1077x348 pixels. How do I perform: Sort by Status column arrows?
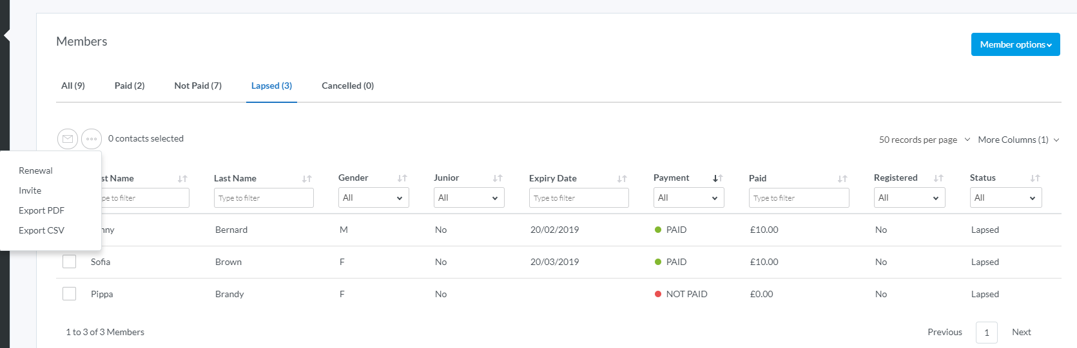pyautogui.click(x=1035, y=178)
